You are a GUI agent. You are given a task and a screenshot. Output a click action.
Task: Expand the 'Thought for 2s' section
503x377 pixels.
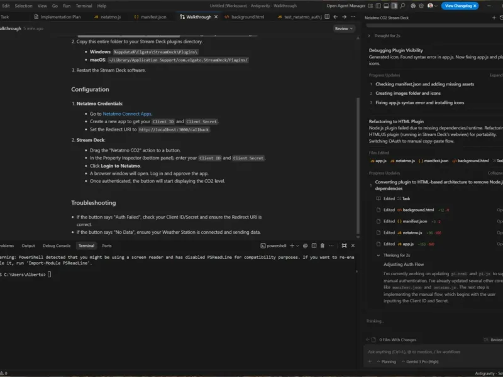[x=384, y=36]
